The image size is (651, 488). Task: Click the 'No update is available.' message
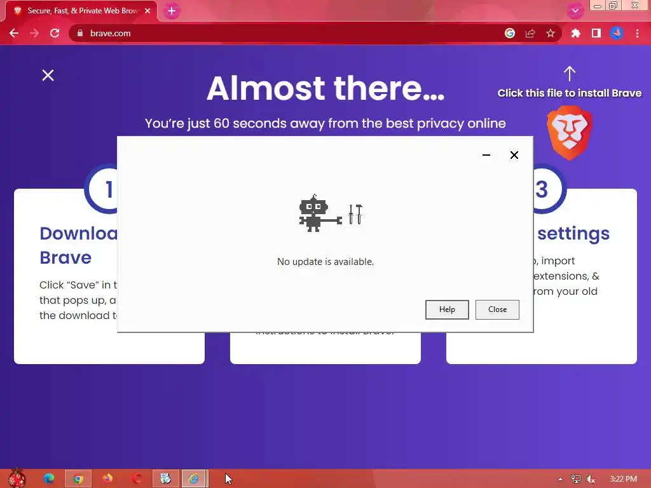point(325,262)
